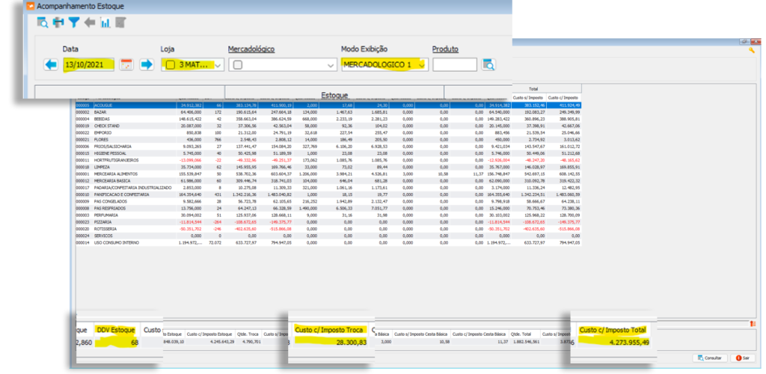Select the CHECK STAND row
This screenshot has height=374, width=766.
328,126
